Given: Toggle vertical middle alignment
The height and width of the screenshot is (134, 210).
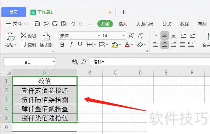Looking at the screenshot, I should pos(165,35).
